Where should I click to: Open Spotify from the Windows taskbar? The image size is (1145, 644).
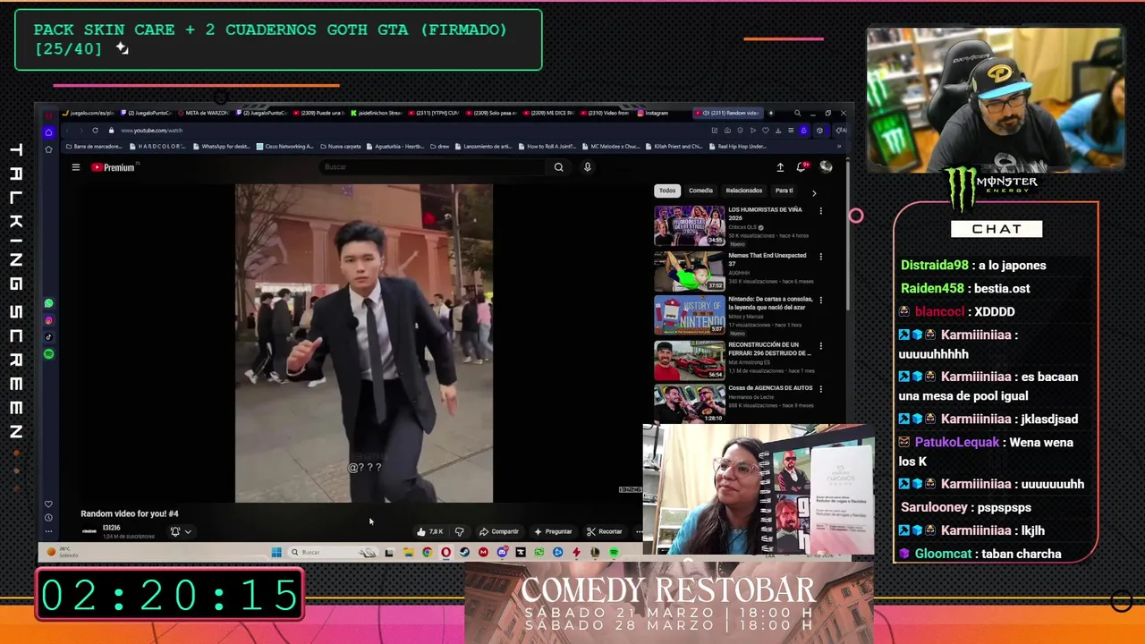point(614,553)
